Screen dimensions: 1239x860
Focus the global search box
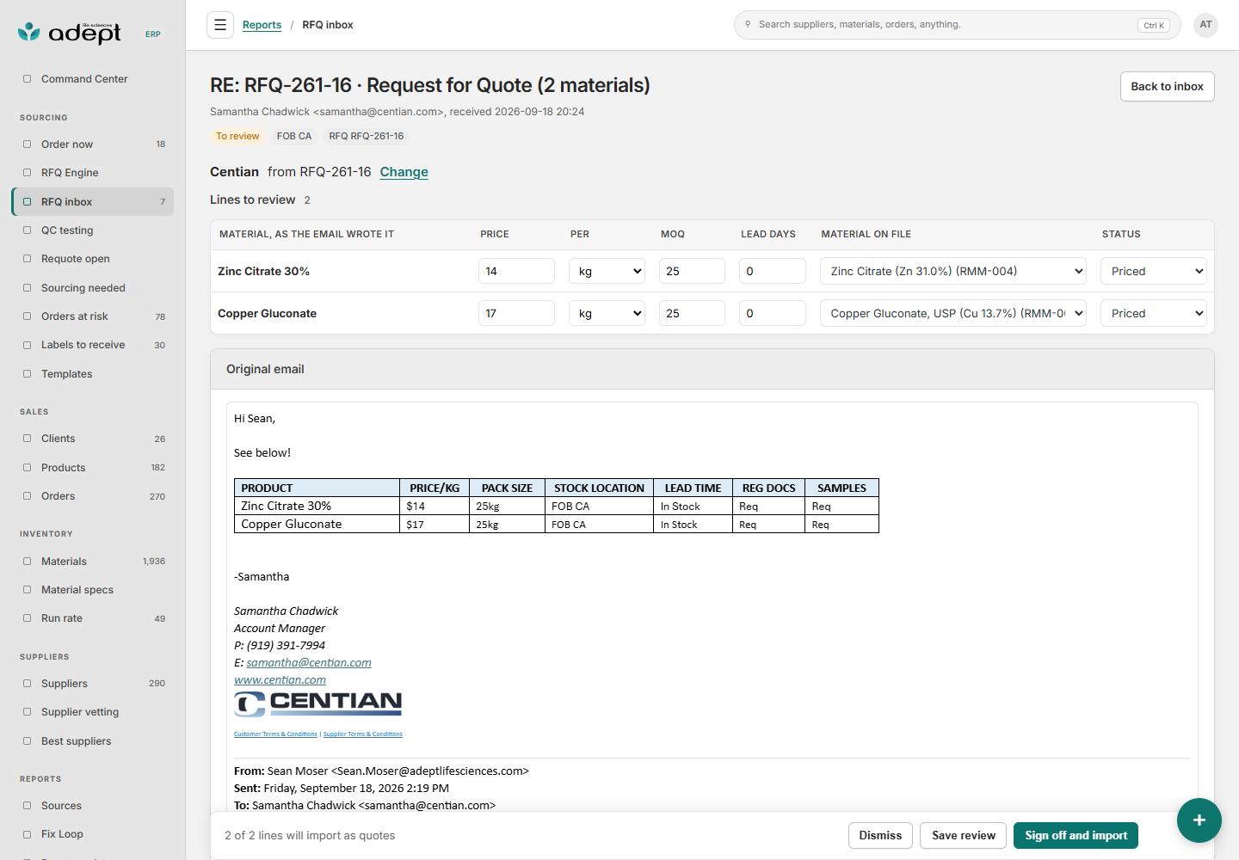coord(957,25)
